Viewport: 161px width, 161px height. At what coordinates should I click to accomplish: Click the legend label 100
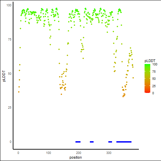click(155, 64)
